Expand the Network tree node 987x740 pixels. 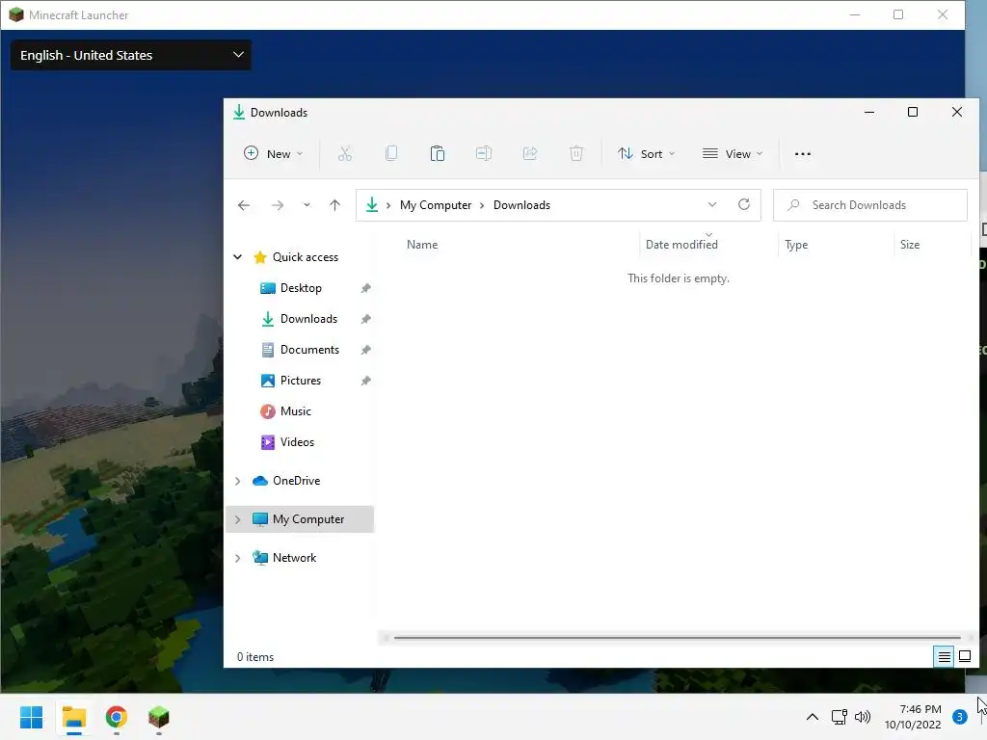238,558
